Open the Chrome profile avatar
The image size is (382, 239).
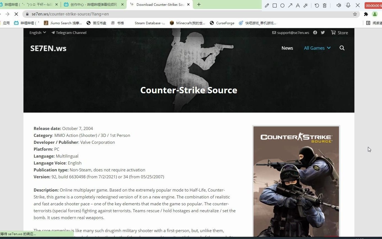[375, 14]
